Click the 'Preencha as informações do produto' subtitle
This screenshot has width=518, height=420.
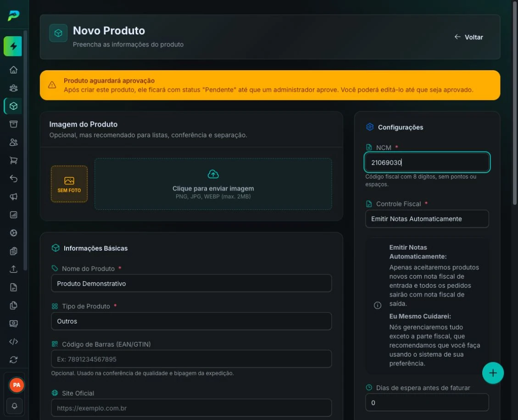tap(128, 45)
